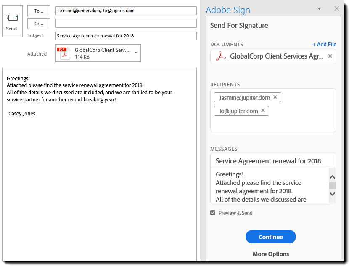Click the email body text area

coord(100,164)
